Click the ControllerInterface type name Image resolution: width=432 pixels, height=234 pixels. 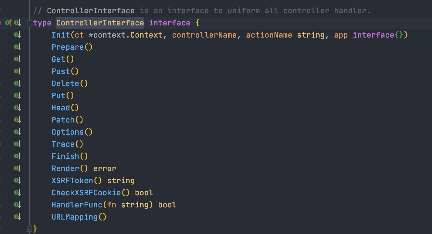pos(100,23)
